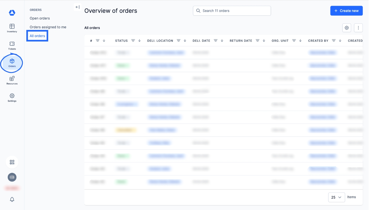This screenshot has width=369, height=210.
Task: Open the Inventory section in sidebar
Action: pos(12,28)
